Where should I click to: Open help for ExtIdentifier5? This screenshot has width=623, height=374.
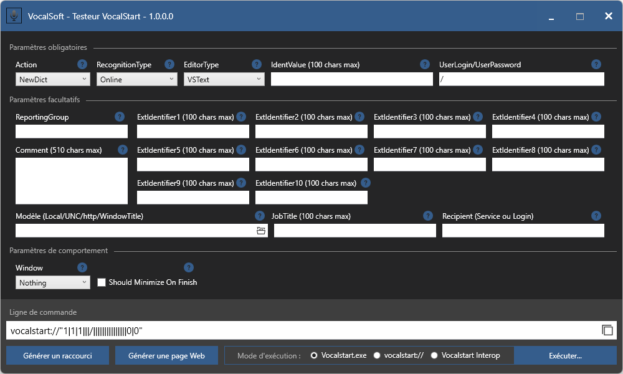[x=241, y=150]
